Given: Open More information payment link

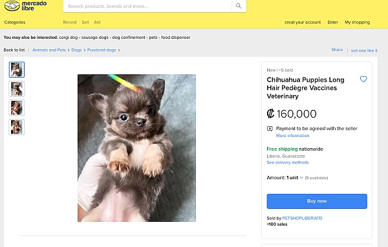Looking at the screenshot, I should click(292, 136).
